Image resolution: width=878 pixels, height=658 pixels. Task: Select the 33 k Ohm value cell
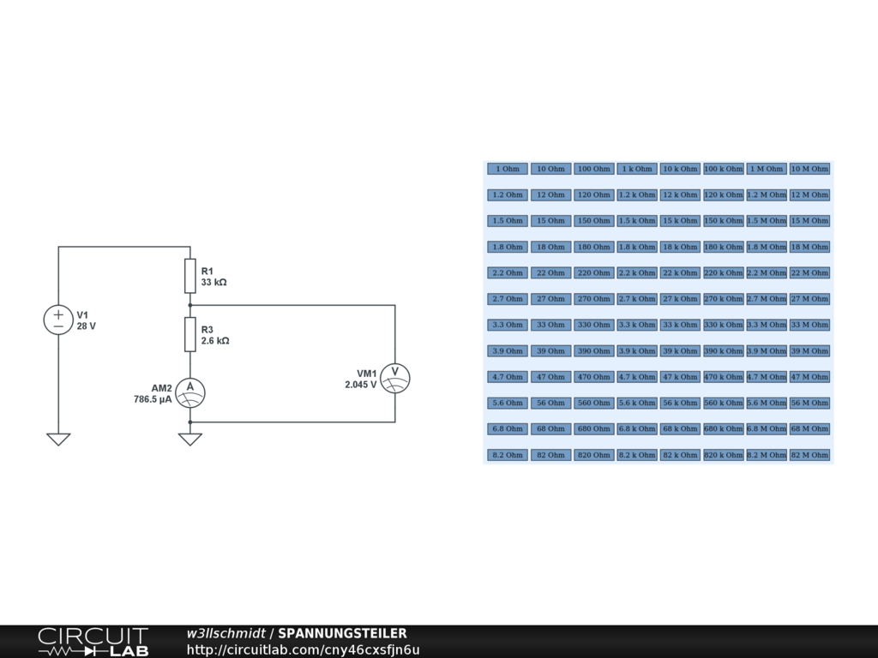680,325
